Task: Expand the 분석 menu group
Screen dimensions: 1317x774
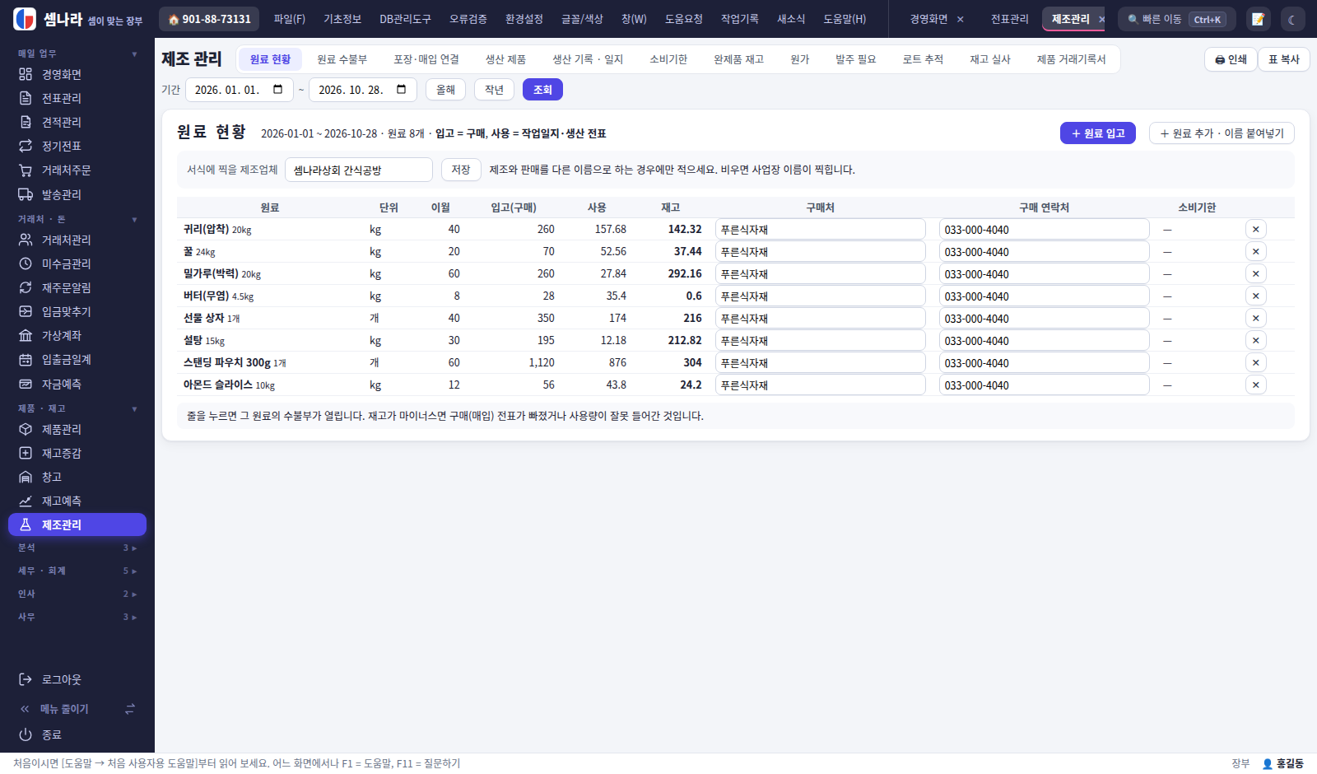Action: pyautogui.click(x=77, y=548)
